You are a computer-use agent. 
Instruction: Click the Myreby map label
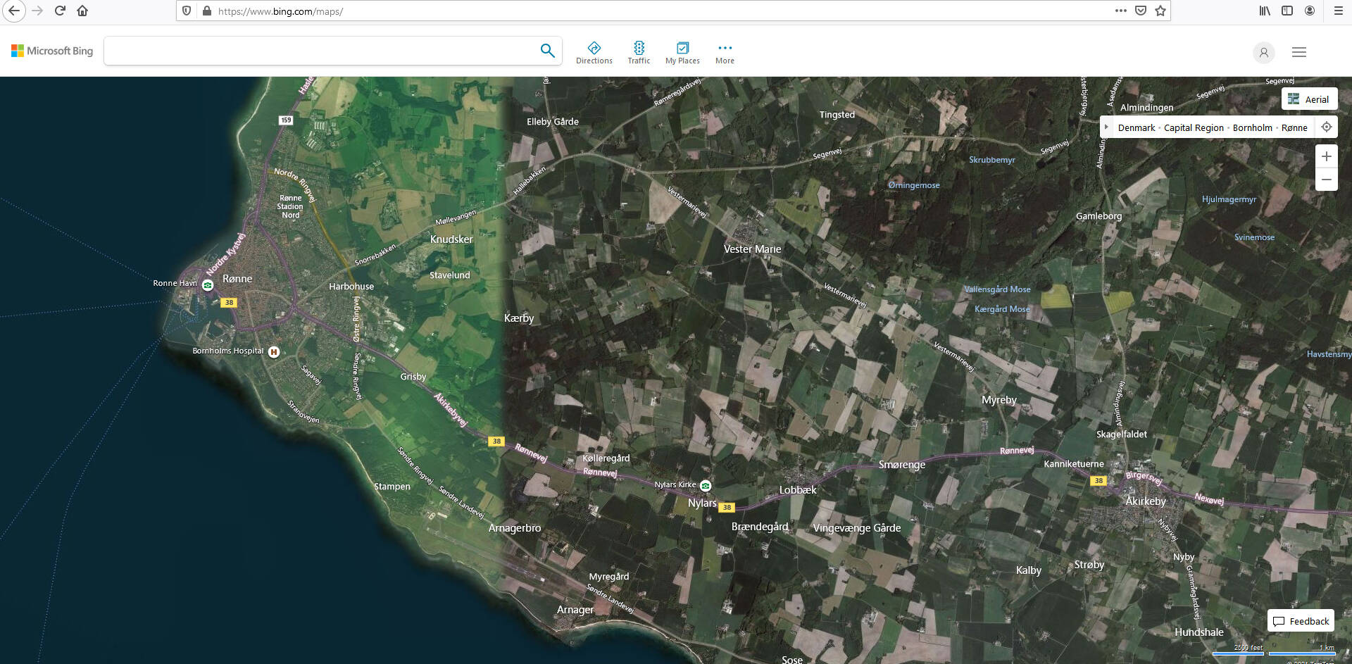click(999, 400)
